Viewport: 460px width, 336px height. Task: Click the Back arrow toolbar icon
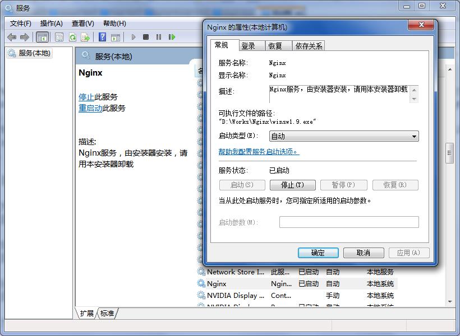click(x=12, y=37)
